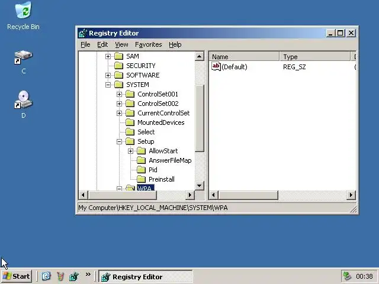Click the Type column header
379x284 pixels.
pyautogui.click(x=315, y=57)
